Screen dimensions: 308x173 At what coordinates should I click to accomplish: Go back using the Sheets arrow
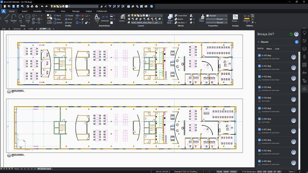(x=259, y=42)
